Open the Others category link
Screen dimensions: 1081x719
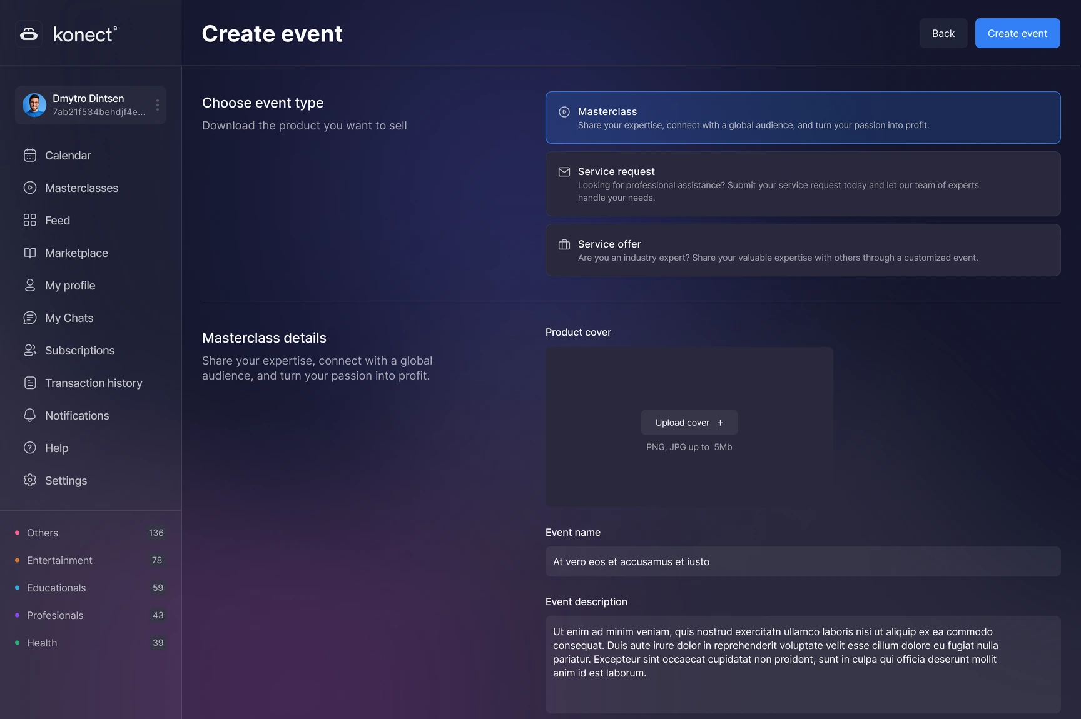pos(43,533)
